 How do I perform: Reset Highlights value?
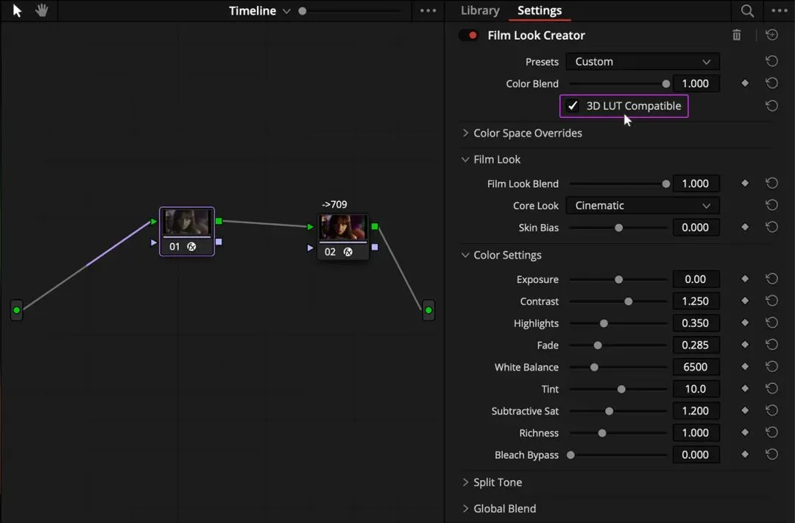click(771, 323)
